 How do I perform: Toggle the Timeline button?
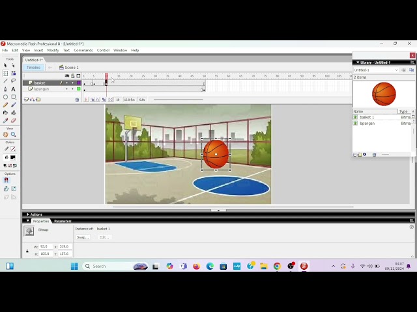[x=33, y=68]
